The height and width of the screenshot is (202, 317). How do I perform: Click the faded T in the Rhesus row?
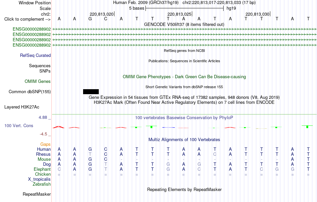coord(90,154)
